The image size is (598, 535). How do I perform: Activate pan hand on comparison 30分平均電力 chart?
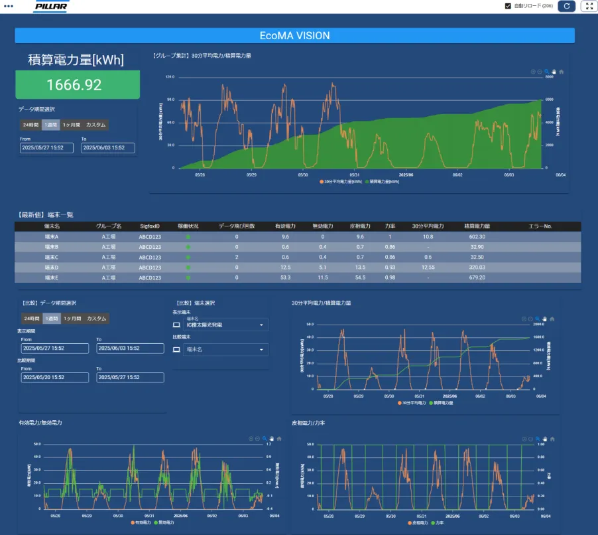pos(544,319)
